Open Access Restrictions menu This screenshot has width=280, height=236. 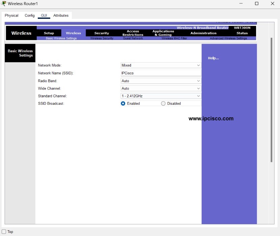point(133,33)
